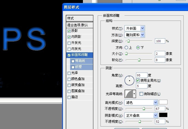Click the 高度 altitude value field 5

tap(141, 86)
